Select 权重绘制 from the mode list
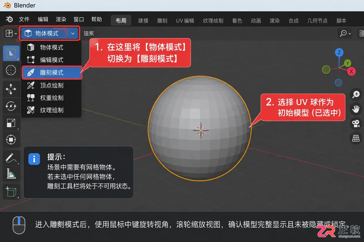 tap(52, 98)
